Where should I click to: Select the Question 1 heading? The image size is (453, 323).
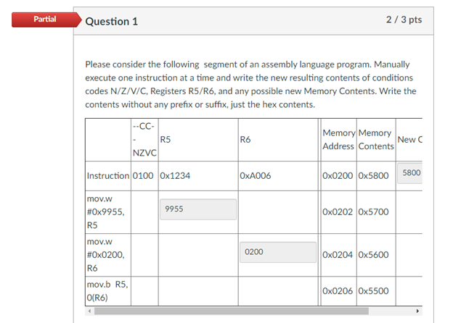pyautogui.click(x=112, y=22)
